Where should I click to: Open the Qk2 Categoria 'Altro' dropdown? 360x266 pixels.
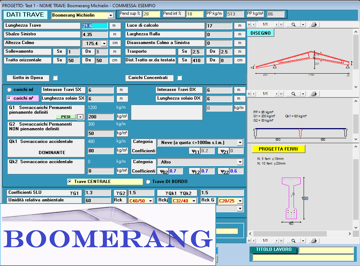coord(240,162)
